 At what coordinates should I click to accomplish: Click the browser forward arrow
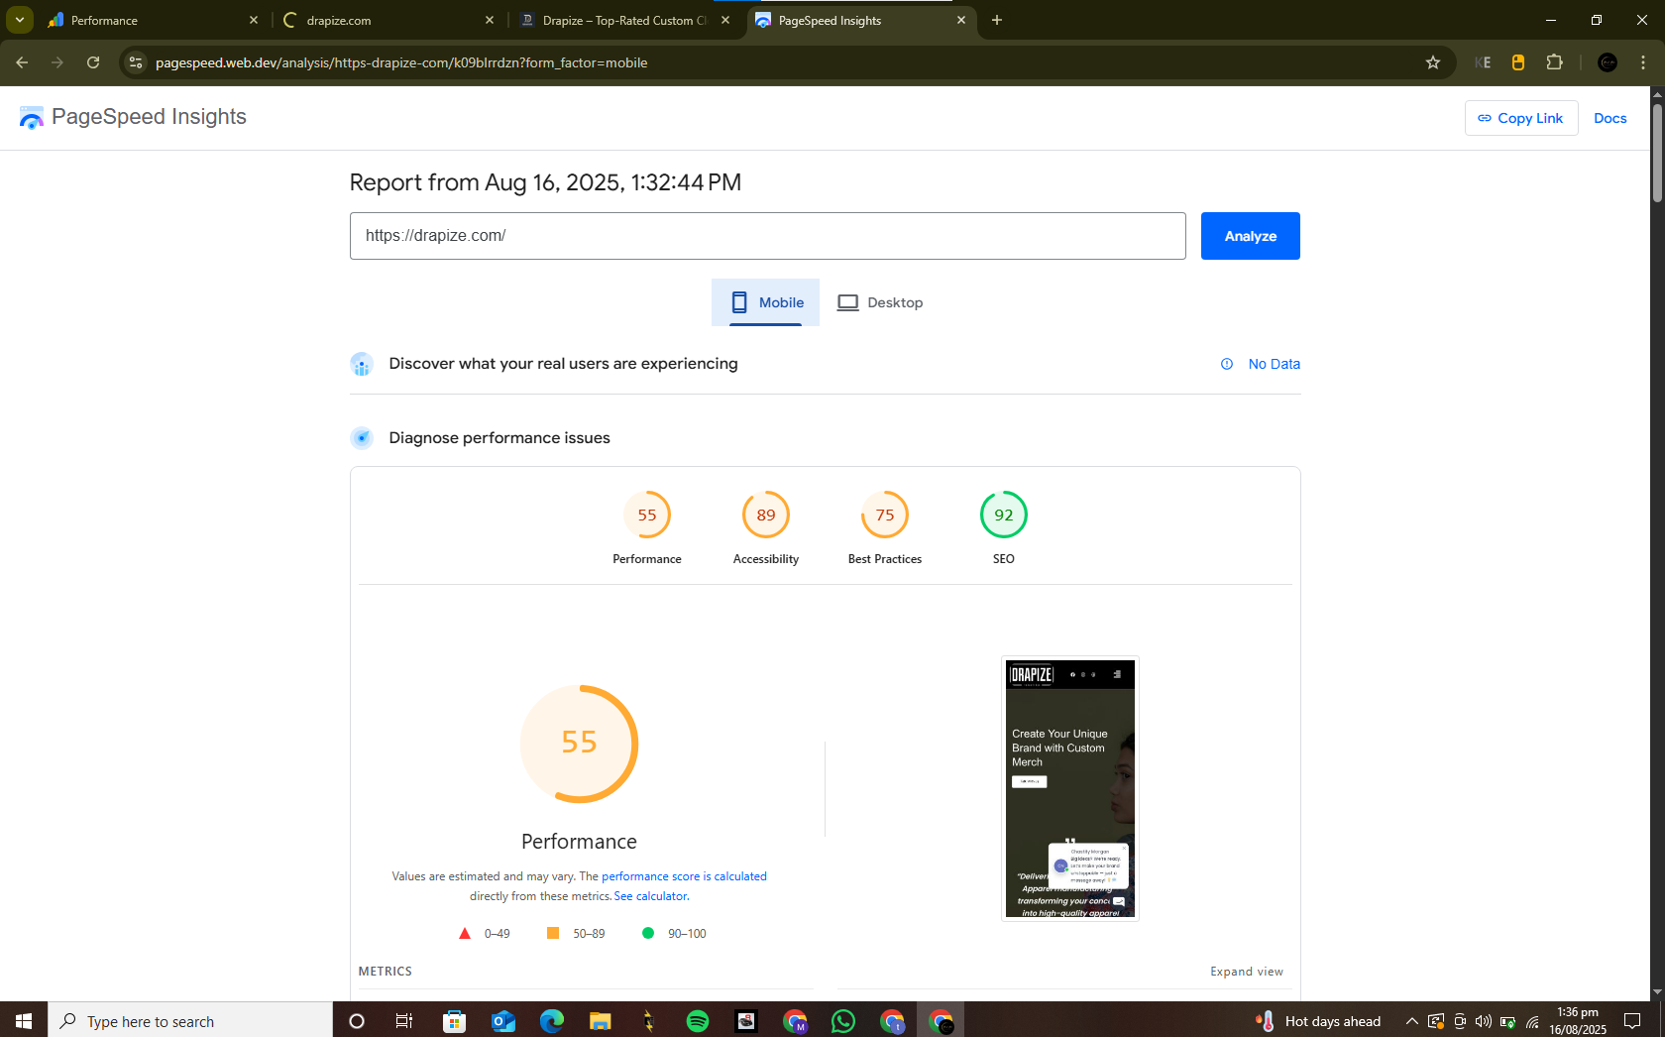coord(57,62)
